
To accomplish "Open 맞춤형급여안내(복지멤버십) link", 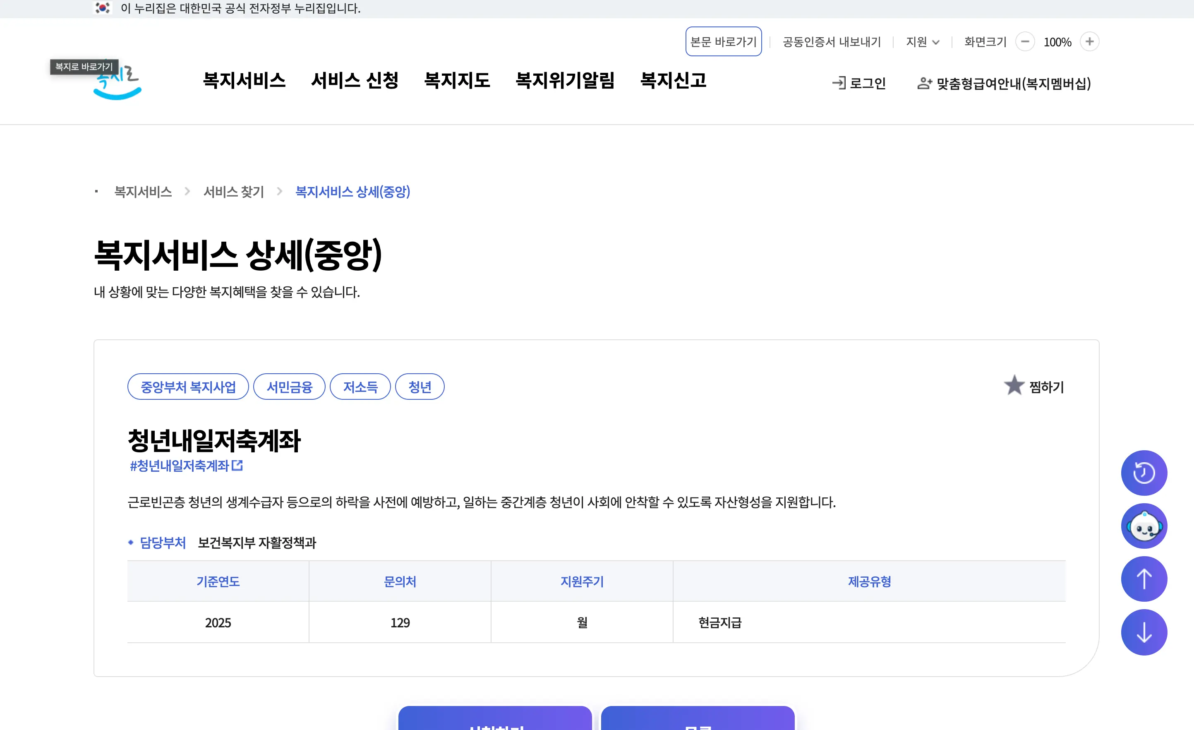I will tap(1004, 83).
